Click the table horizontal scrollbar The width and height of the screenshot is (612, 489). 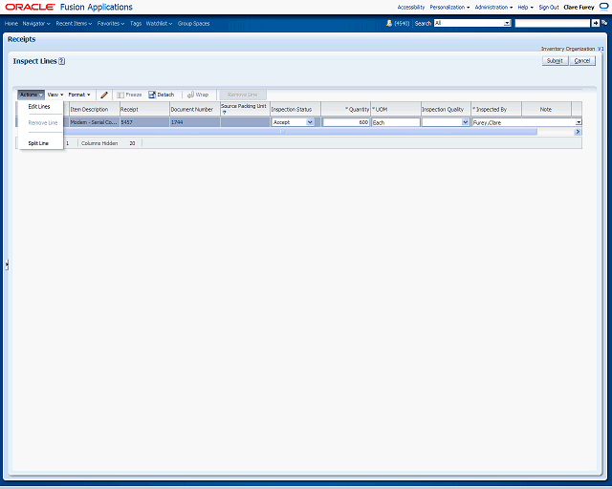tap(287, 132)
